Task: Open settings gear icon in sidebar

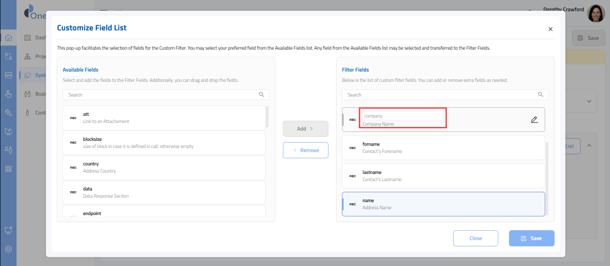Action: pyautogui.click(x=8, y=249)
